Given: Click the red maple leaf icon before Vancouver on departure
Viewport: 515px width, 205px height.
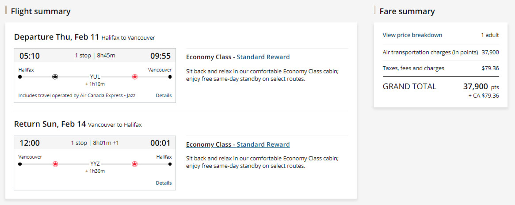Looking at the screenshot, I should 135,76.
